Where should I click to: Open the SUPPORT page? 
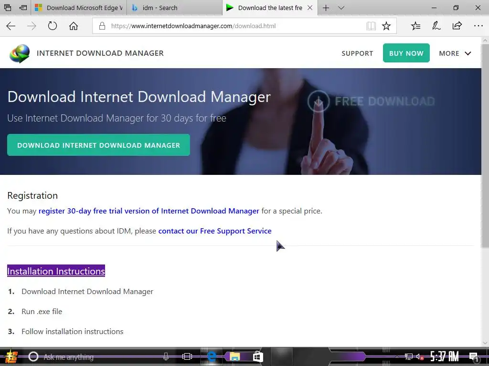(357, 53)
